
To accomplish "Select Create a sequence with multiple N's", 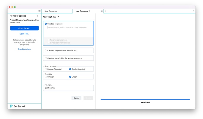I will click(x=46, y=50).
